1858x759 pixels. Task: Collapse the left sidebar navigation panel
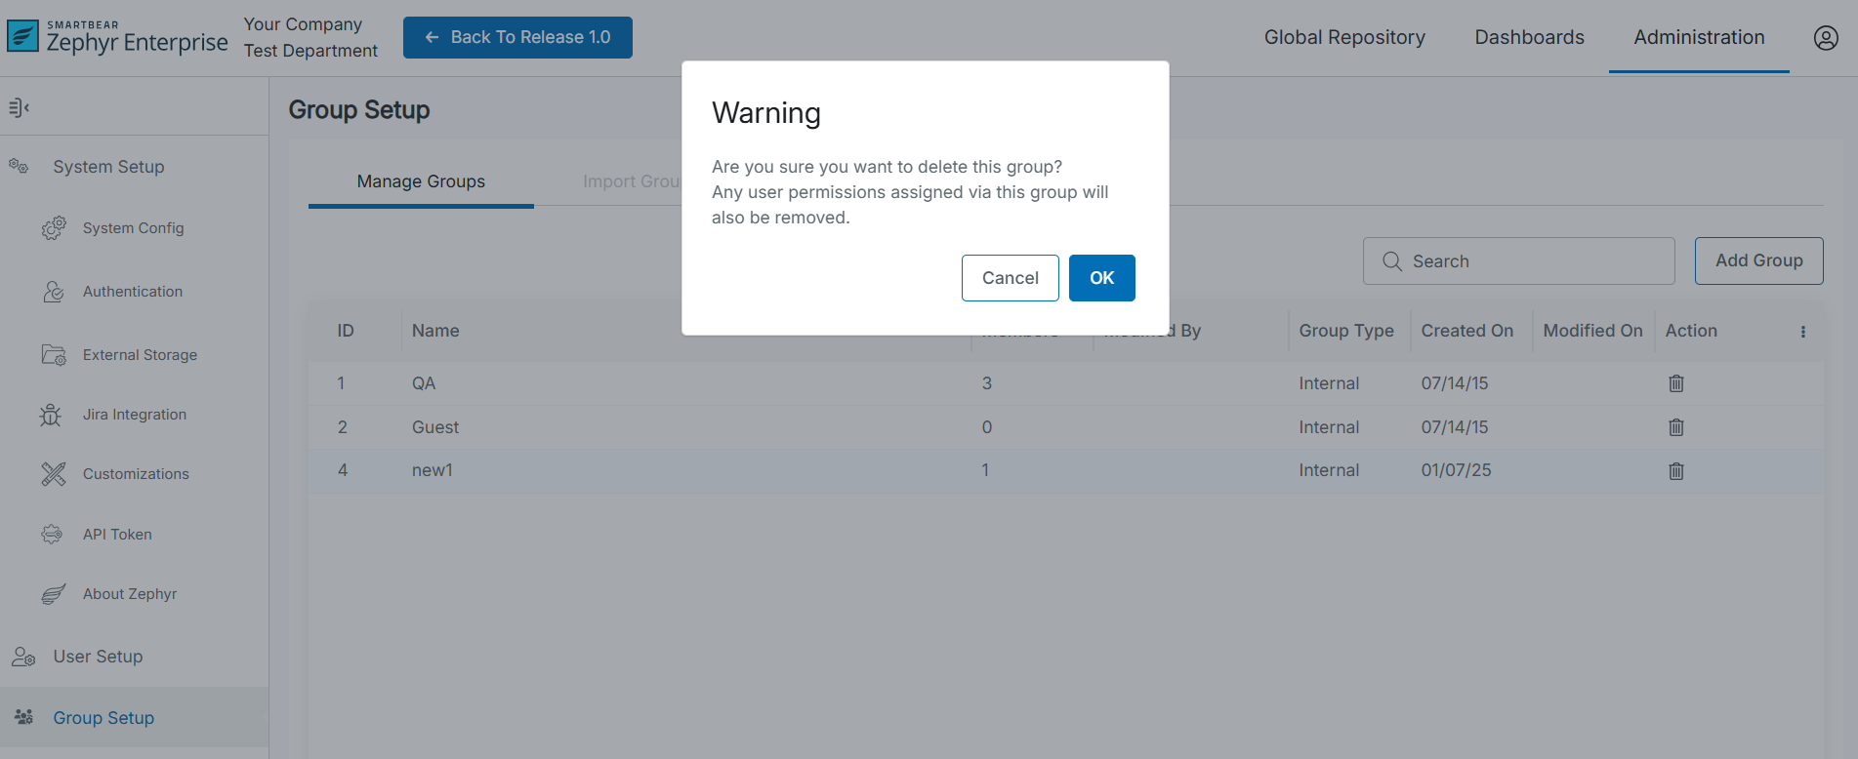tap(19, 107)
